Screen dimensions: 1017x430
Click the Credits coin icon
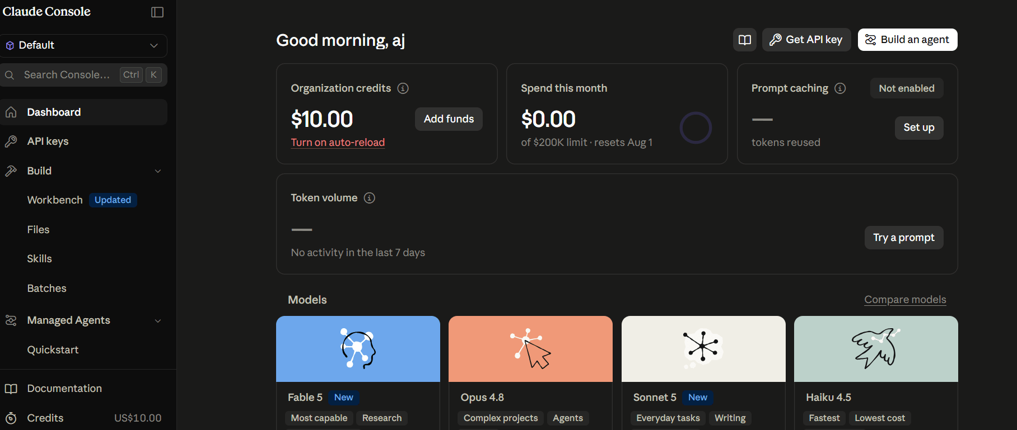(x=11, y=418)
